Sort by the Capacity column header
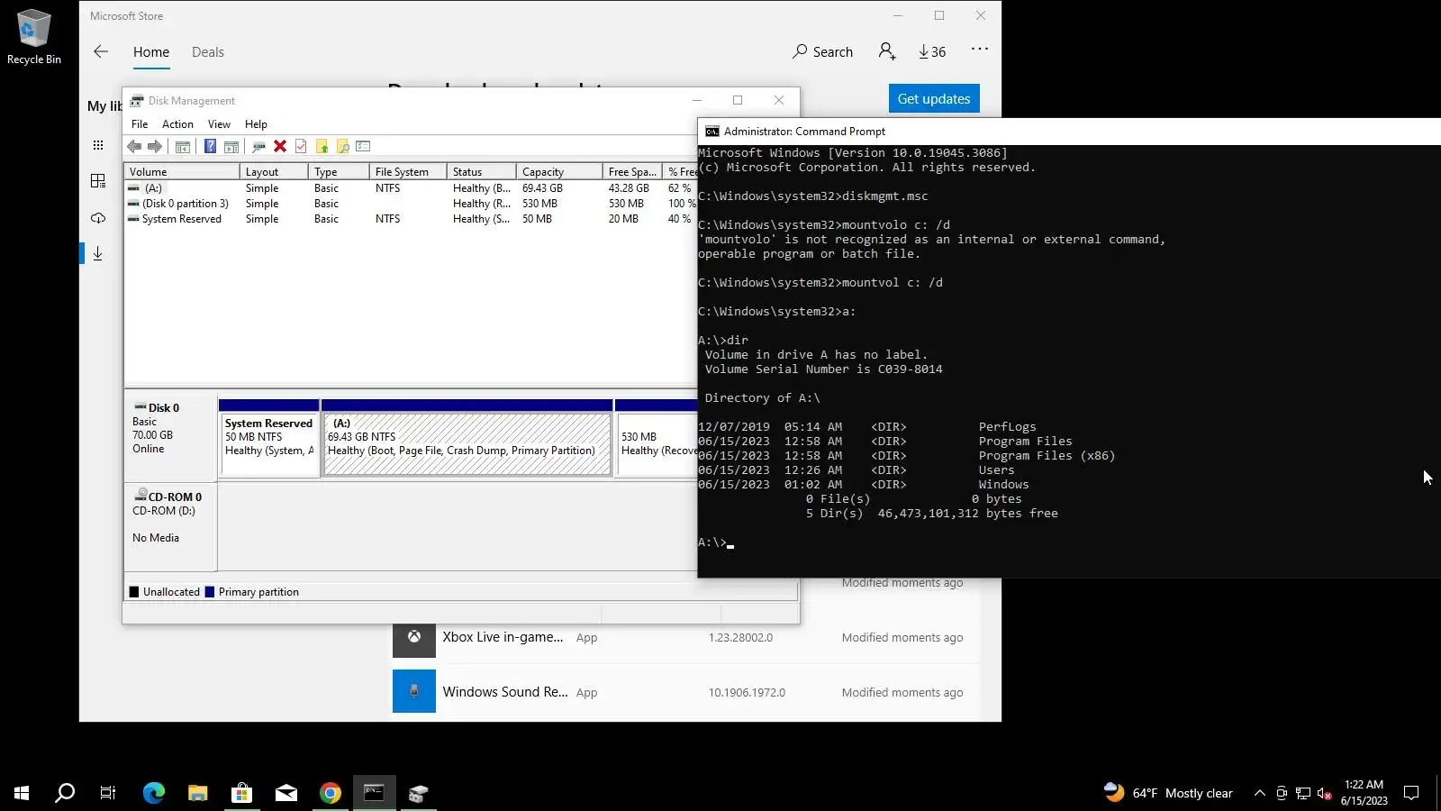The image size is (1441, 811). [559, 172]
